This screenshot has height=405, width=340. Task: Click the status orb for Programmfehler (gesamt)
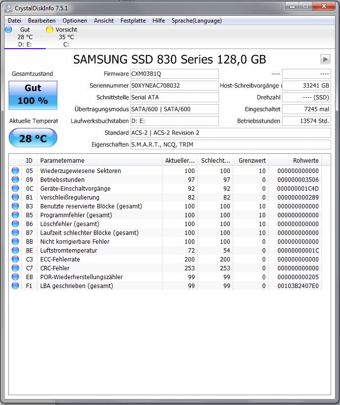[15, 215]
